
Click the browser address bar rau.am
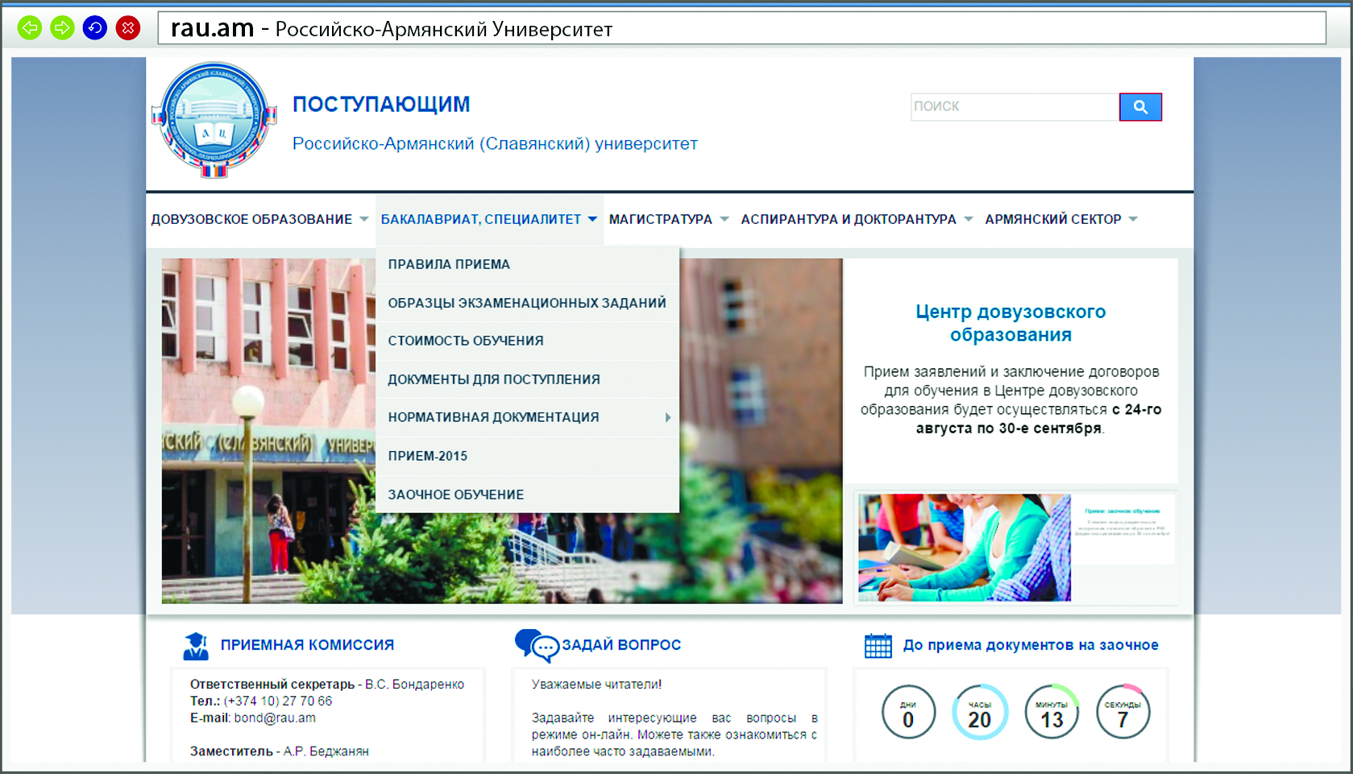click(741, 28)
